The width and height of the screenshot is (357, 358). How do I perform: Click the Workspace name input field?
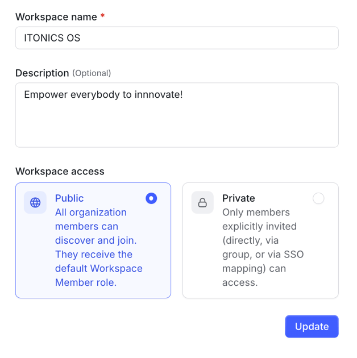pyautogui.click(x=177, y=38)
